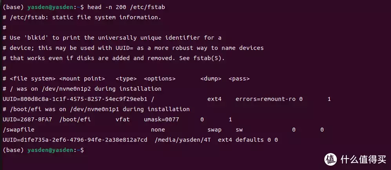Click the head -n 200 /etc/fstab command
The width and height of the screenshot is (391, 170).
point(126,7)
